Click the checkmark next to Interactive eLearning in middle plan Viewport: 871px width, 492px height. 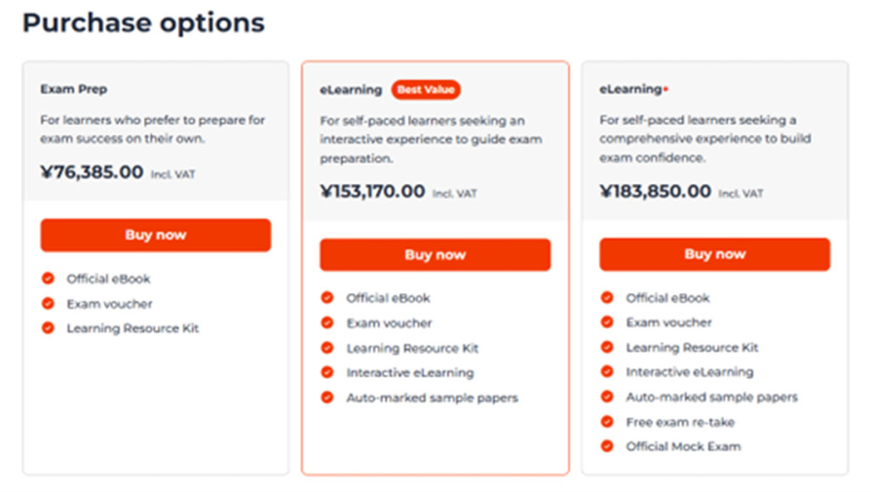pyautogui.click(x=327, y=372)
